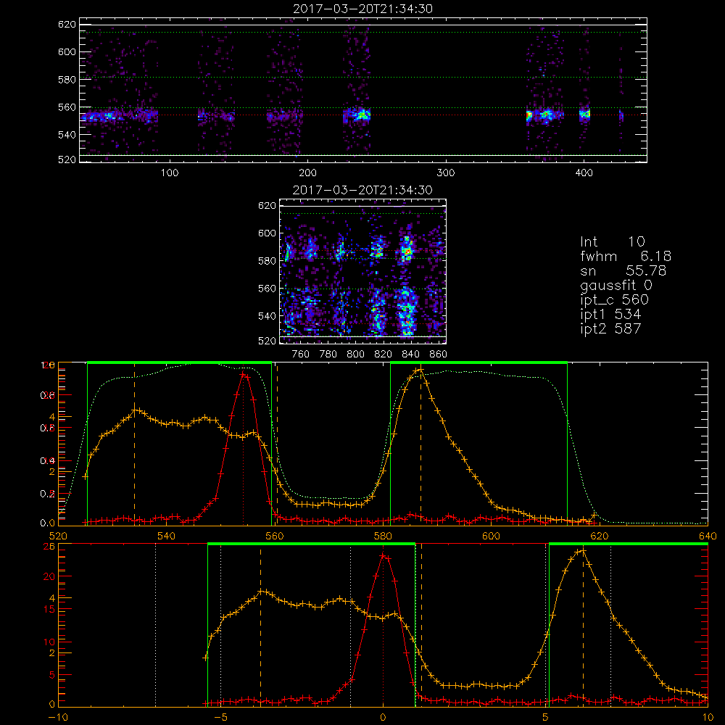
Task: Click x-axis tick label 780 on middle image
Action: tap(328, 355)
